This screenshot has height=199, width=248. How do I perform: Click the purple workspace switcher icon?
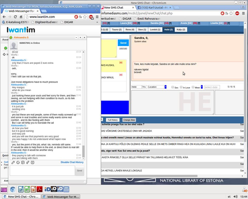4,189
